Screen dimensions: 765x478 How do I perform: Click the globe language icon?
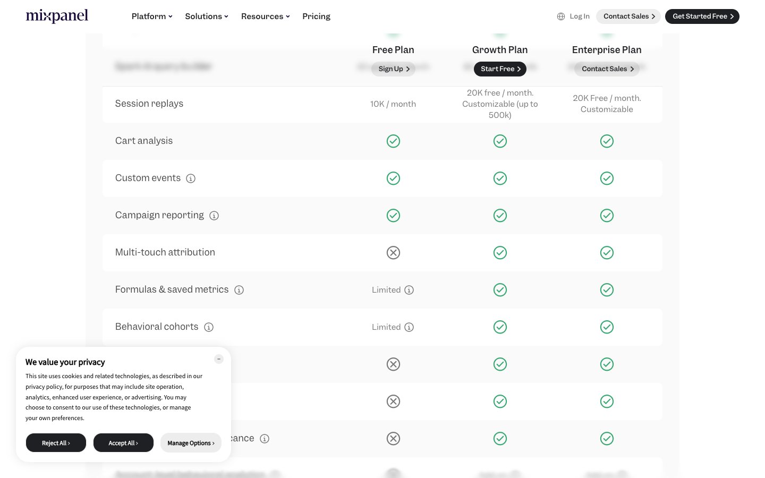click(x=561, y=16)
